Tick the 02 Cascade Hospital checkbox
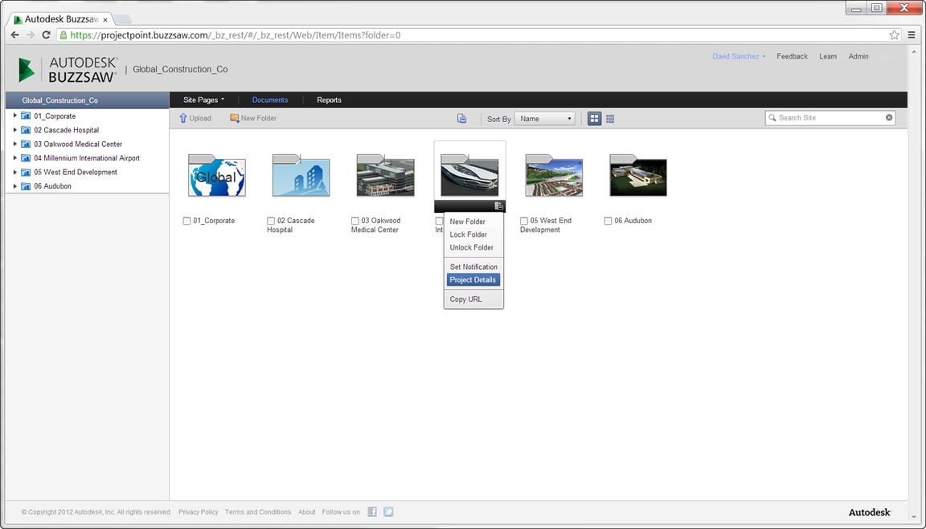This screenshot has width=926, height=529. point(271,221)
